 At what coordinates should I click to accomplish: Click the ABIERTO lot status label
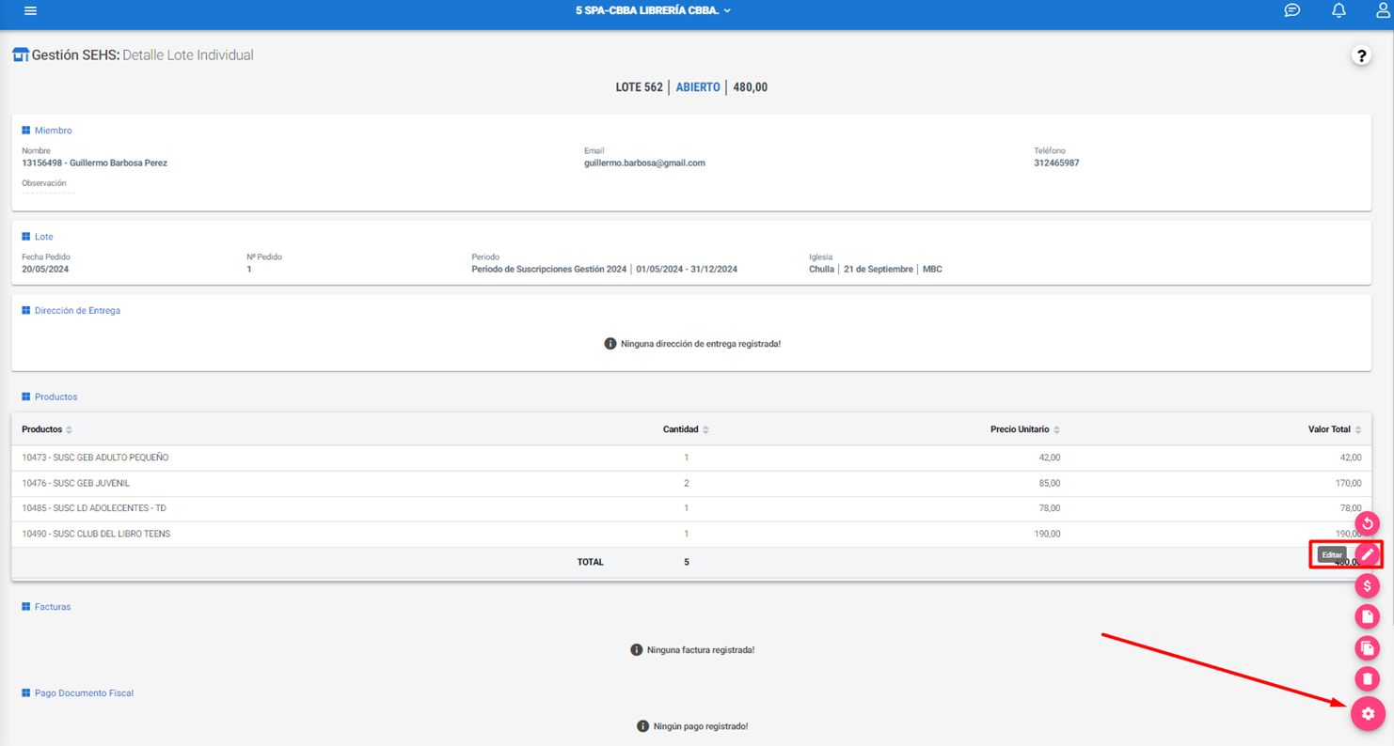pyautogui.click(x=698, y=87)
